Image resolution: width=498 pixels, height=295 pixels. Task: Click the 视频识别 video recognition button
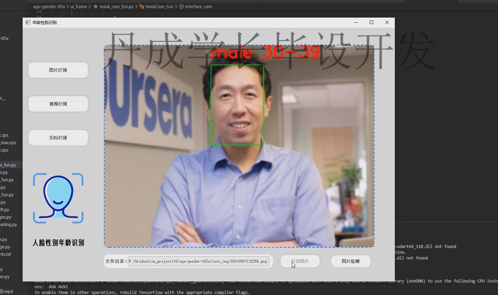(x=58, y=104)
